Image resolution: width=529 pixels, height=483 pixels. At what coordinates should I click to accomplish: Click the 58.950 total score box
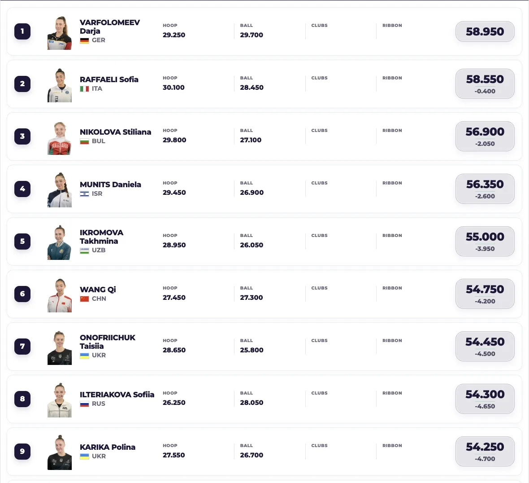coord(485,31)
